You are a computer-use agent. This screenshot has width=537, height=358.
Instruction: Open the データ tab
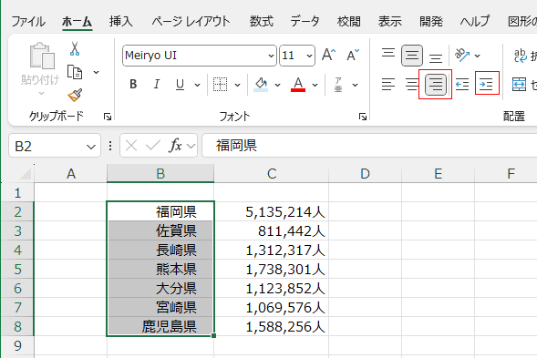[305, 22]
